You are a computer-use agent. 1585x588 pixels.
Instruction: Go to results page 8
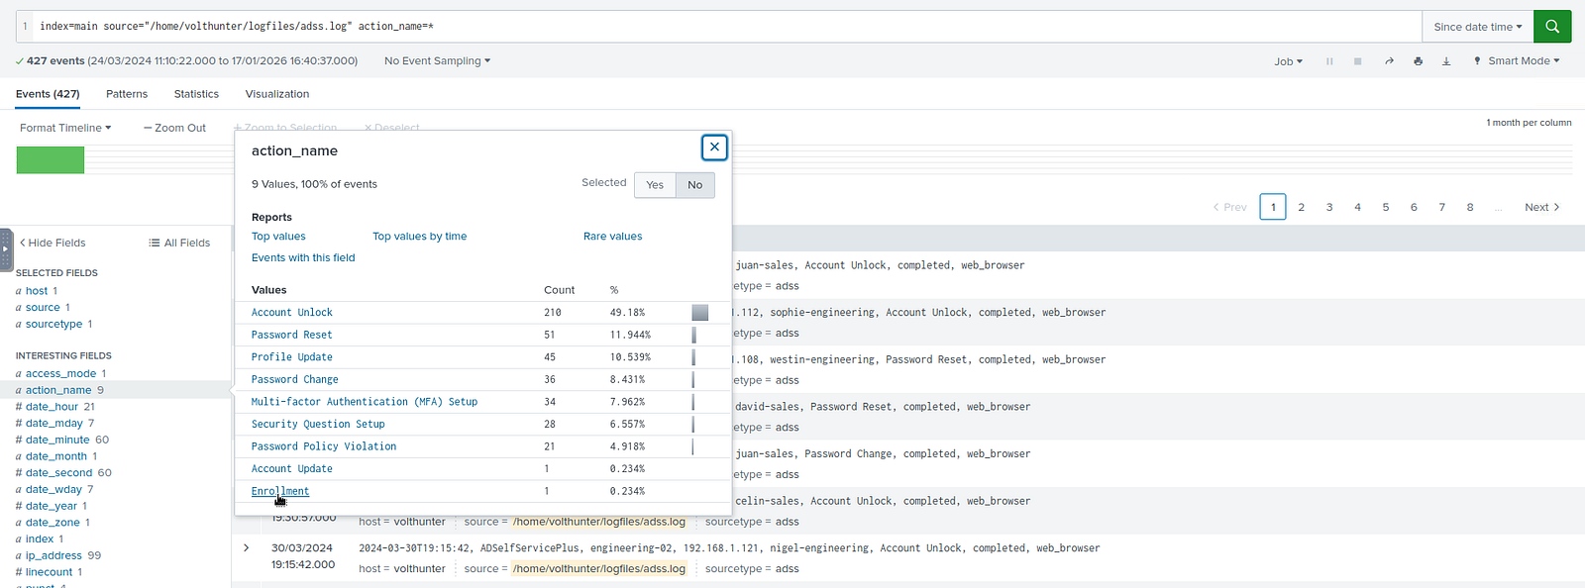1470,207
